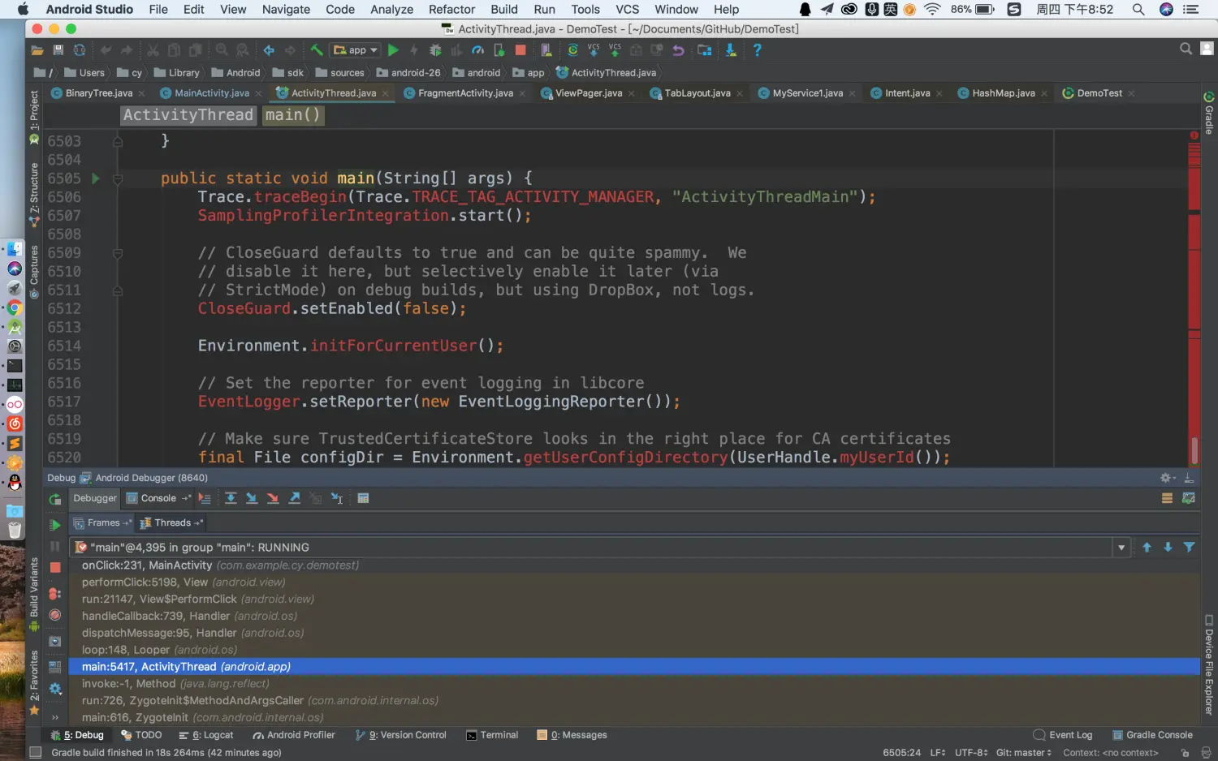Switch to the ViewPager.java tab
The height and width of the screenshot is (761, 1218).
(588, 93)
